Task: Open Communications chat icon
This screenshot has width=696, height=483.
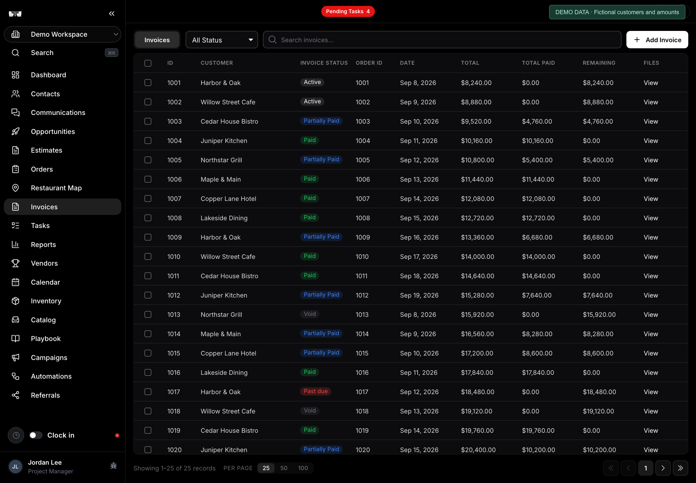Action: pyautogui.click(x=15, y=113)
